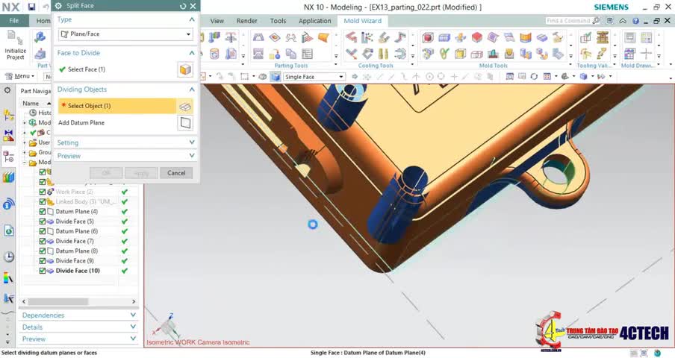Screen dimensions: 675x358
Task: Click the Select Face (1) row
Action: [x=117, y=69]
